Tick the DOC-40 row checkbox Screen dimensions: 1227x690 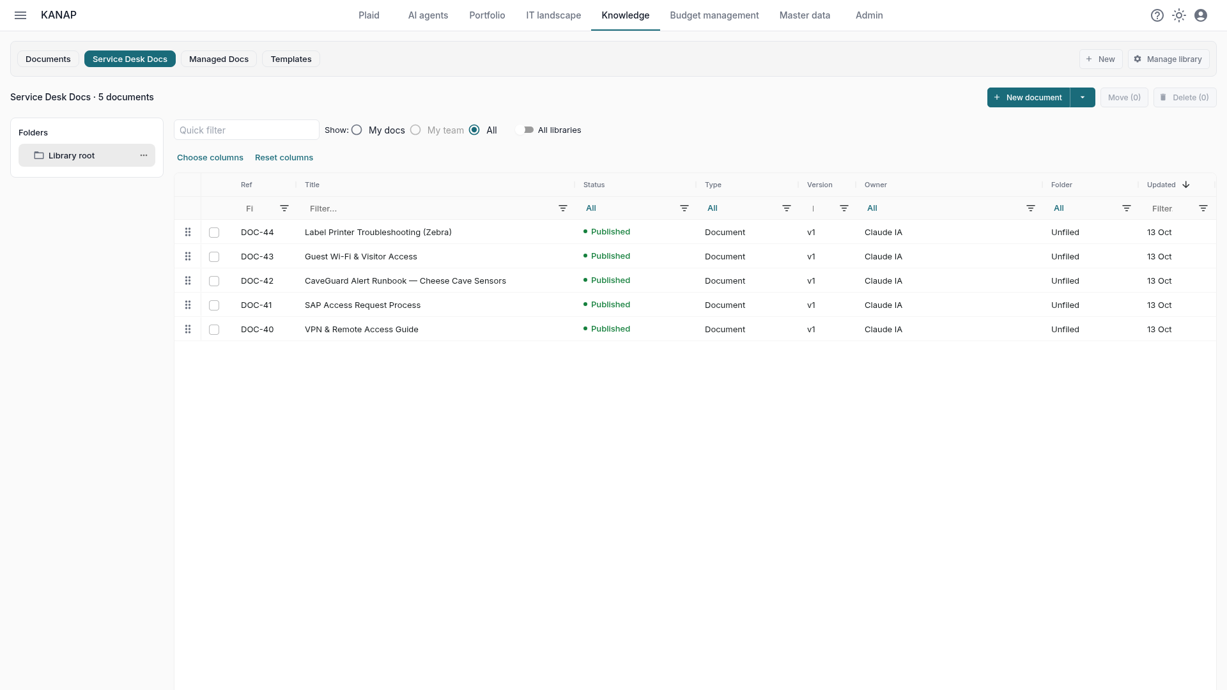point(214,330)
